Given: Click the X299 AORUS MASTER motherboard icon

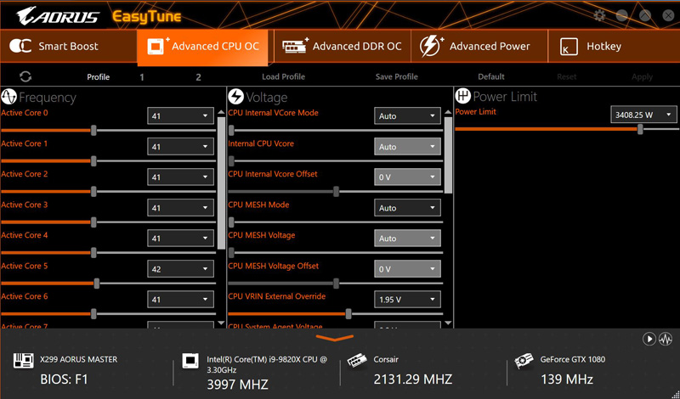Looking at the screenshot, I should click(x=23, y=361).
